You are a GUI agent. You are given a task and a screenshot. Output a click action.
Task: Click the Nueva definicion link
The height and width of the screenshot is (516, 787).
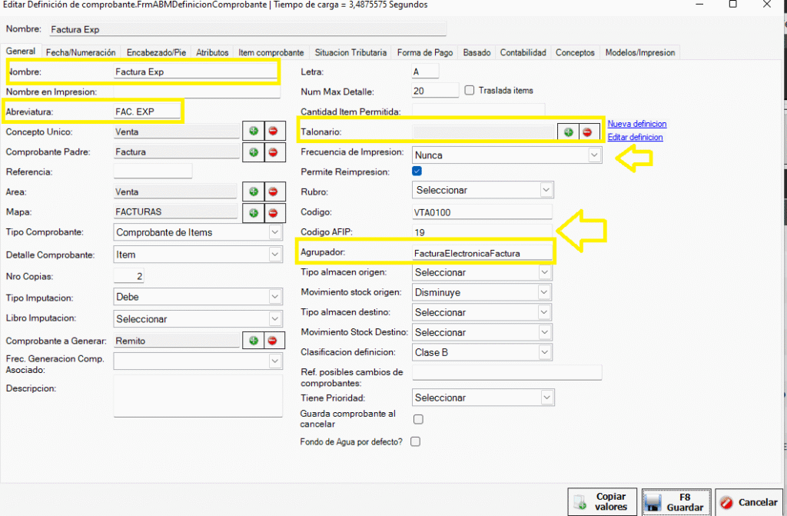pos(636,124)
